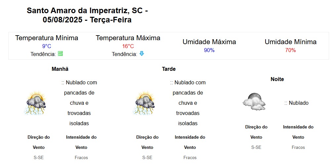Click the Manhã period heading
This screenshot has height=166, width=334.
click(60, 69)
